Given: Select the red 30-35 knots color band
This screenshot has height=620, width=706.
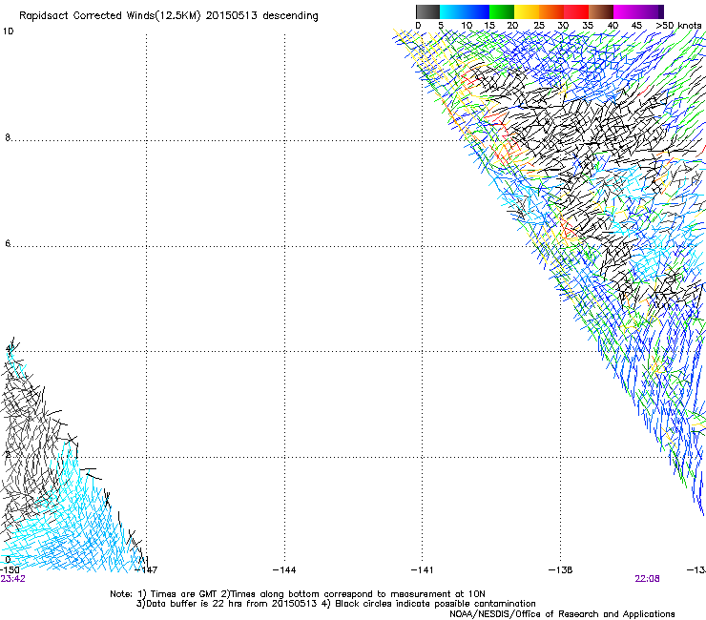Looking at the screenshot, I should coord(576,11).
